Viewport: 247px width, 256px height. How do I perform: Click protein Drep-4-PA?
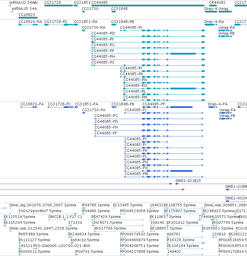tap(212, 107)
